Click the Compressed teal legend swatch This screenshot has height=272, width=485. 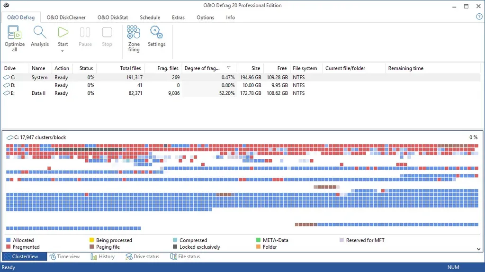(x=175, y=240)
